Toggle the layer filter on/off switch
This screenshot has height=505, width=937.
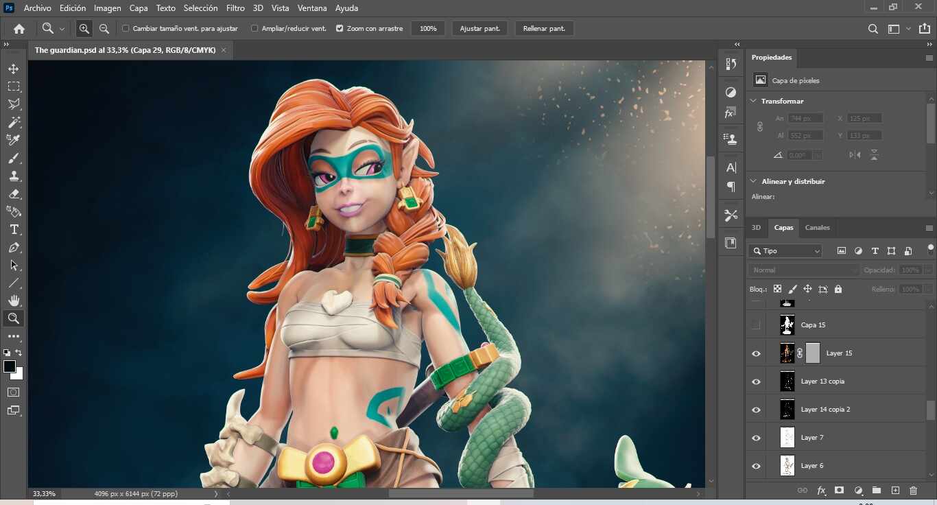click(931, 248)
